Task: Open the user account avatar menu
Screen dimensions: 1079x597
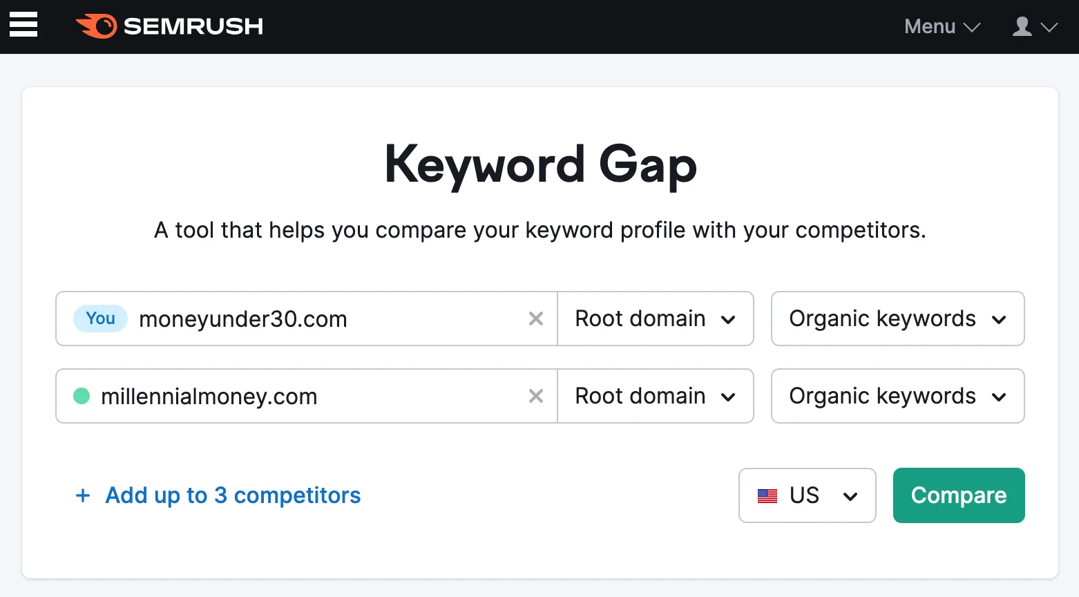Action: [1021, 26]
